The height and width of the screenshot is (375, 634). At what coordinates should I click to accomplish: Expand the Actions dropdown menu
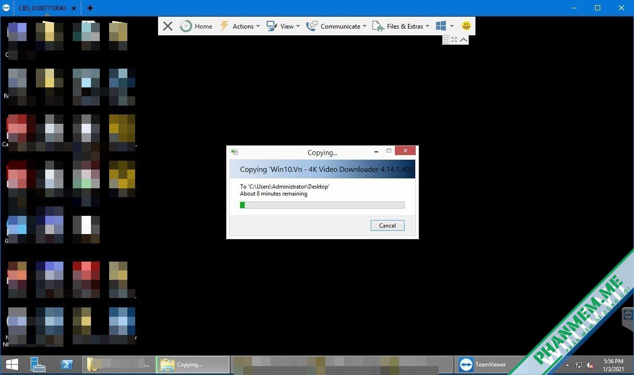point(240,26)
